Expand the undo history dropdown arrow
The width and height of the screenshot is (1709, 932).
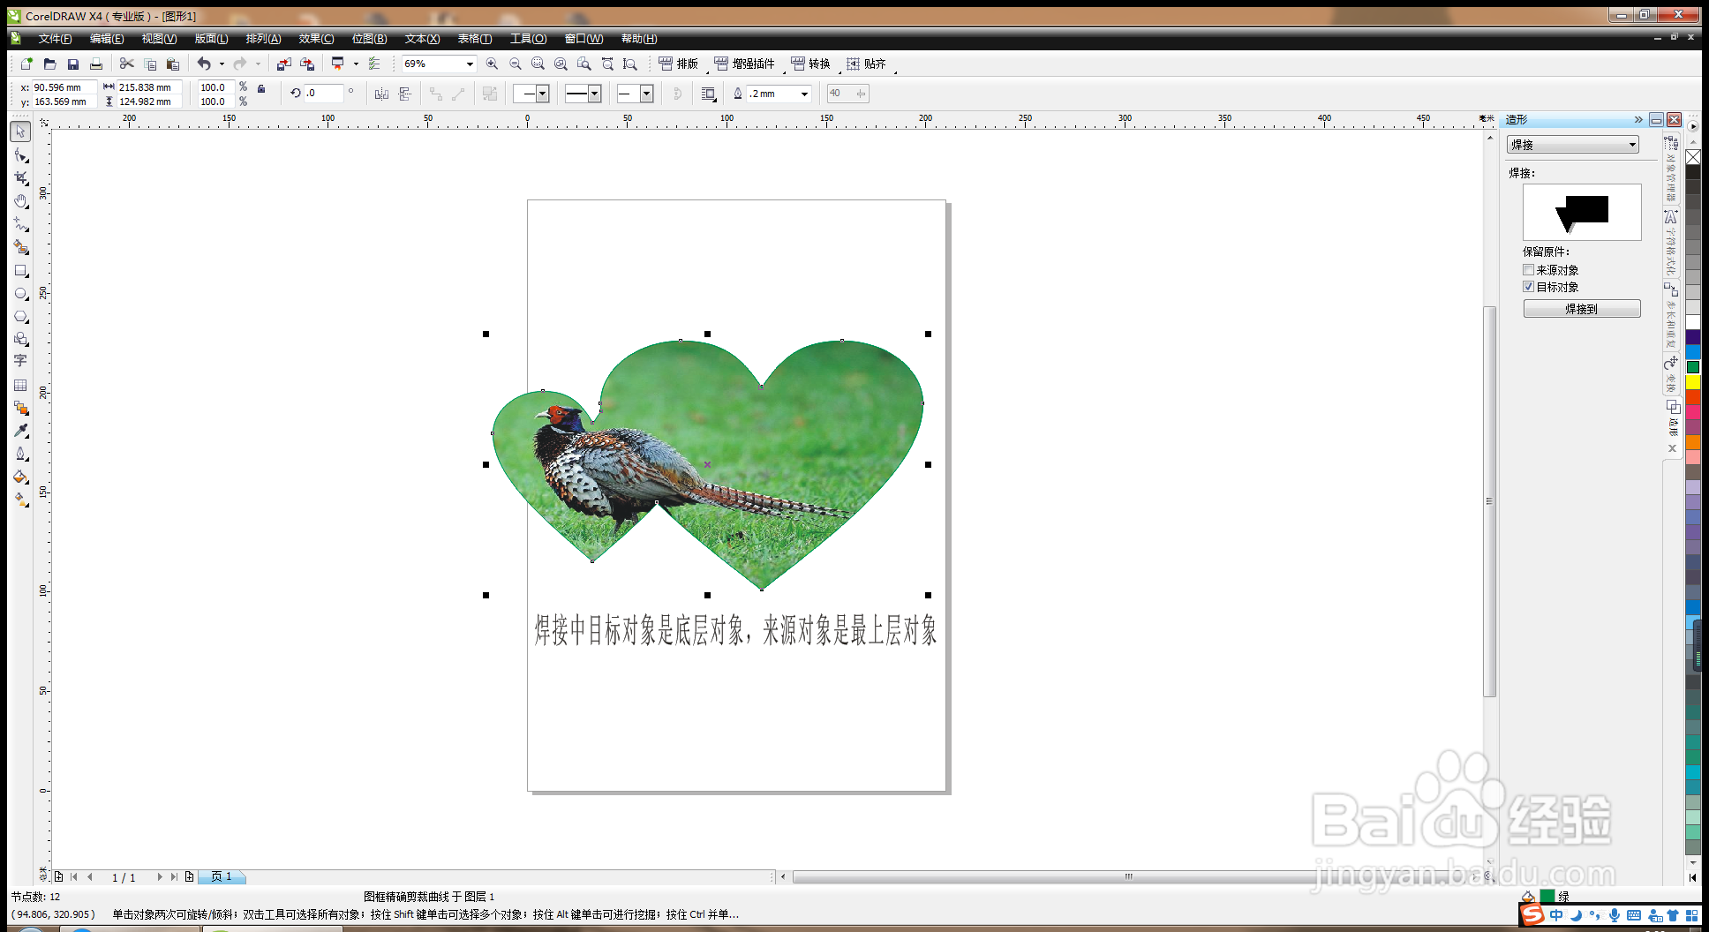(222, 64)
